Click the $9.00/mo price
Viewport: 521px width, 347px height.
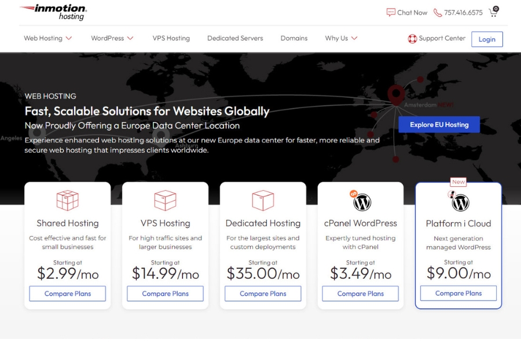tap(458, 273)
